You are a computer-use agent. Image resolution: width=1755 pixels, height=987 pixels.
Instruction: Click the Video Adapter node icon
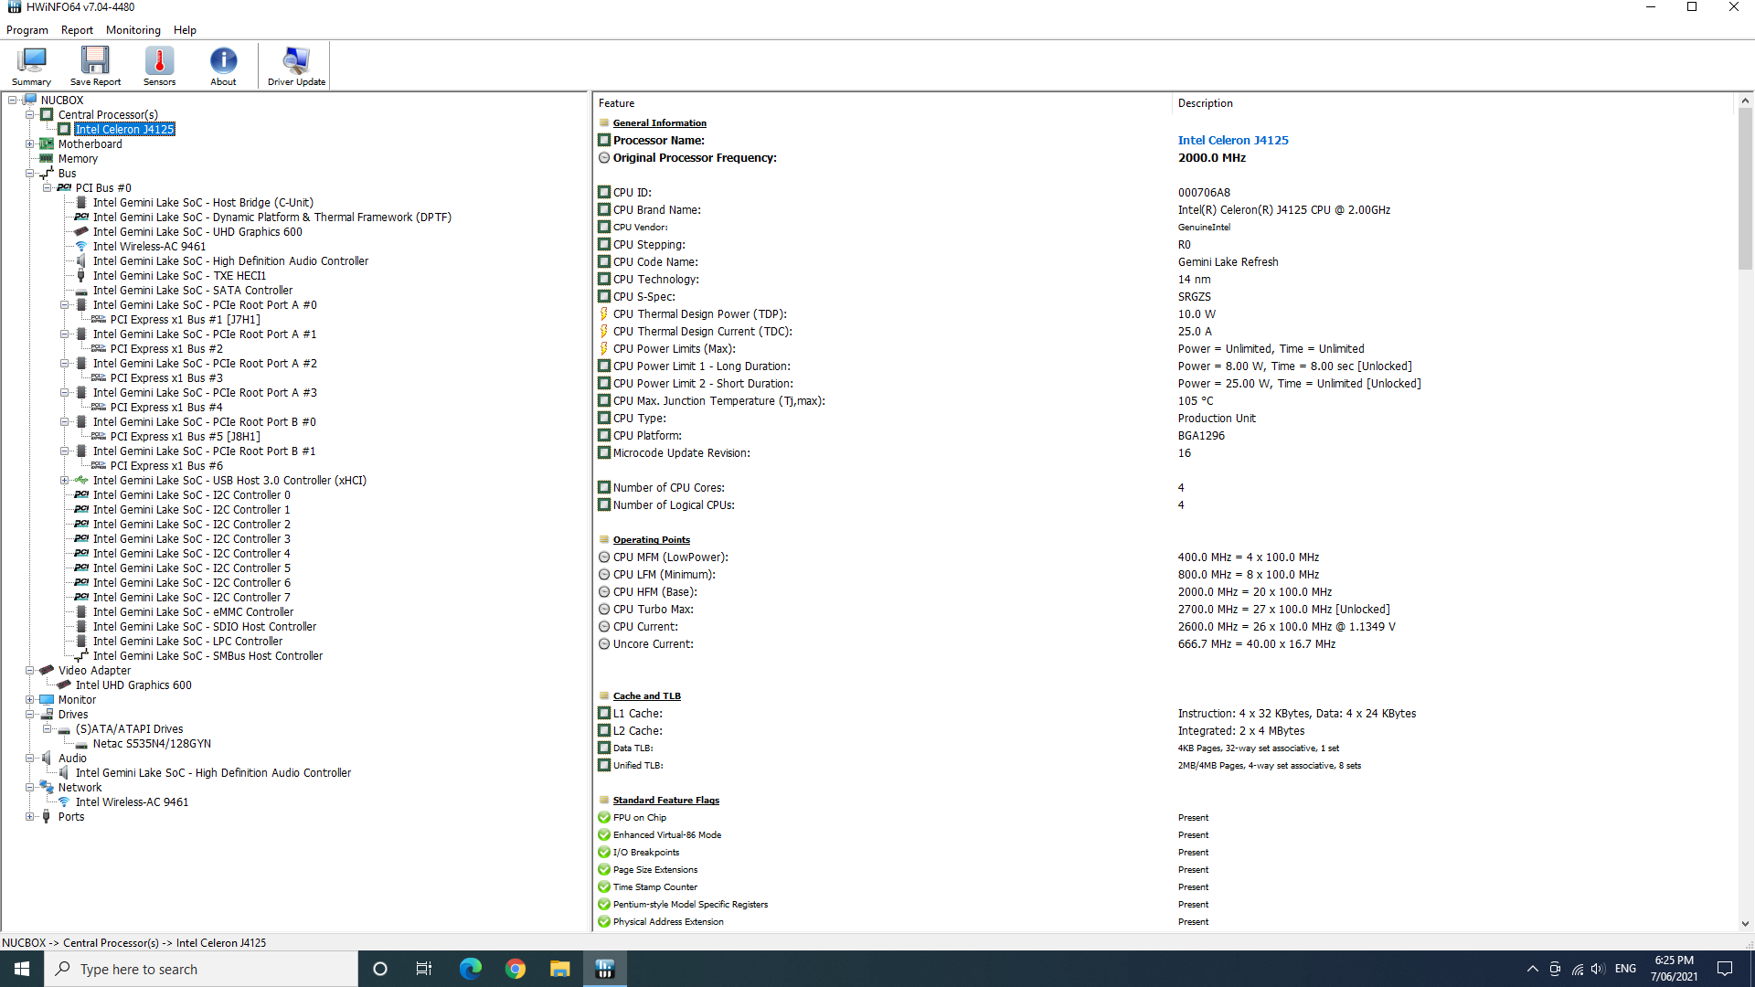click(x=47, y=671)
